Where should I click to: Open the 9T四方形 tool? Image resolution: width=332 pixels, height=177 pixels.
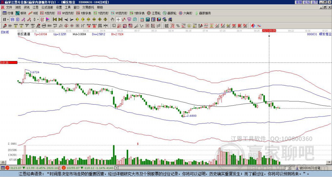[x=119, y=13]
